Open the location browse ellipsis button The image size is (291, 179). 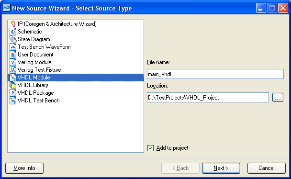point(278,98)
